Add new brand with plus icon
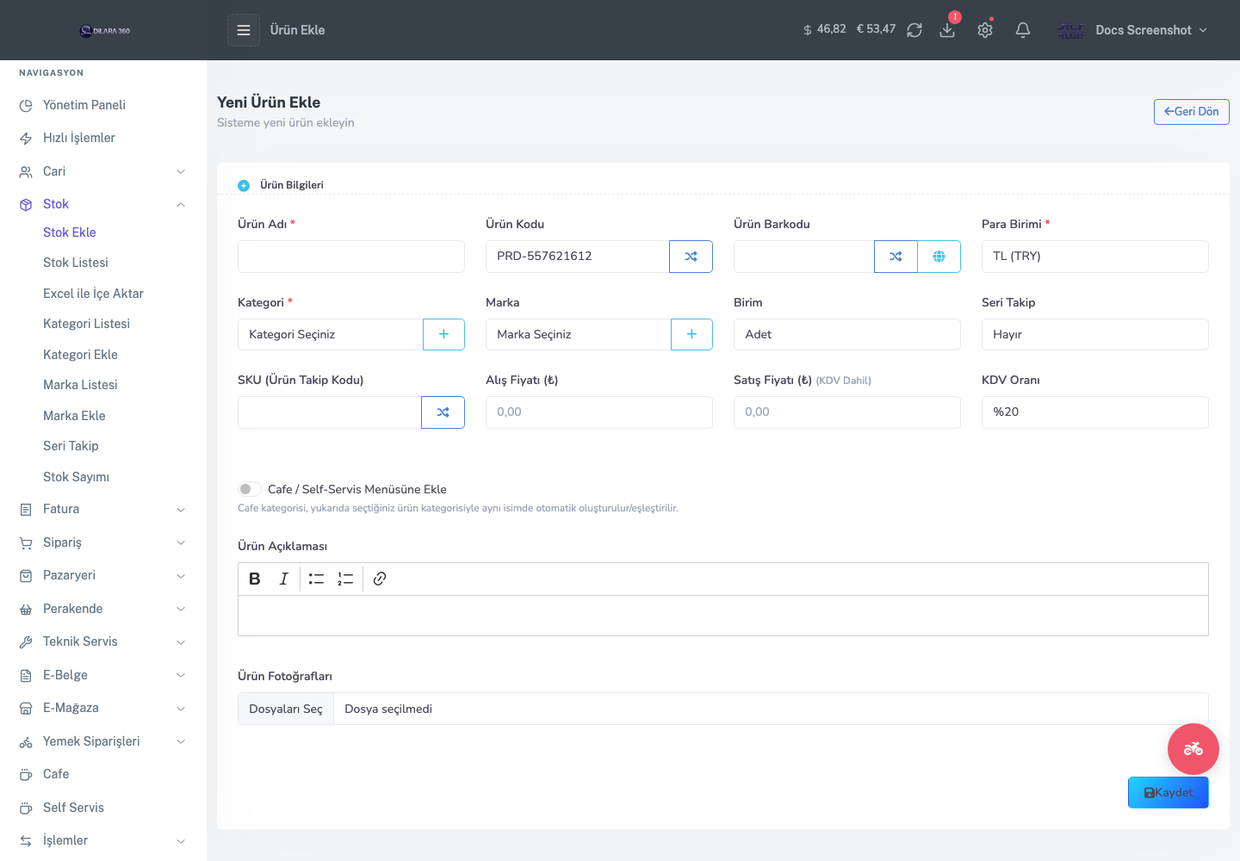The image size is (1240, 861). 691,334
